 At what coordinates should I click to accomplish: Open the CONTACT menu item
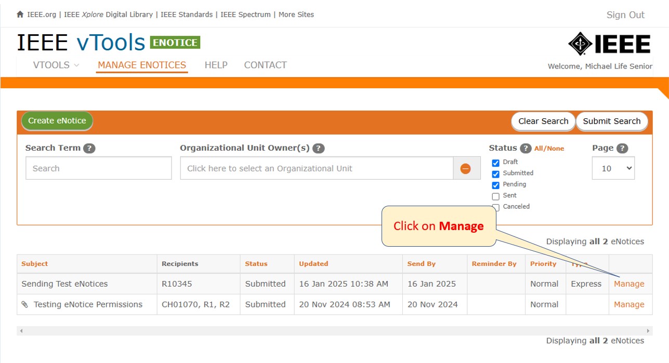265,65
